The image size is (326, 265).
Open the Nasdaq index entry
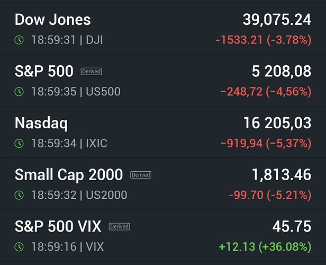point(163,132)
